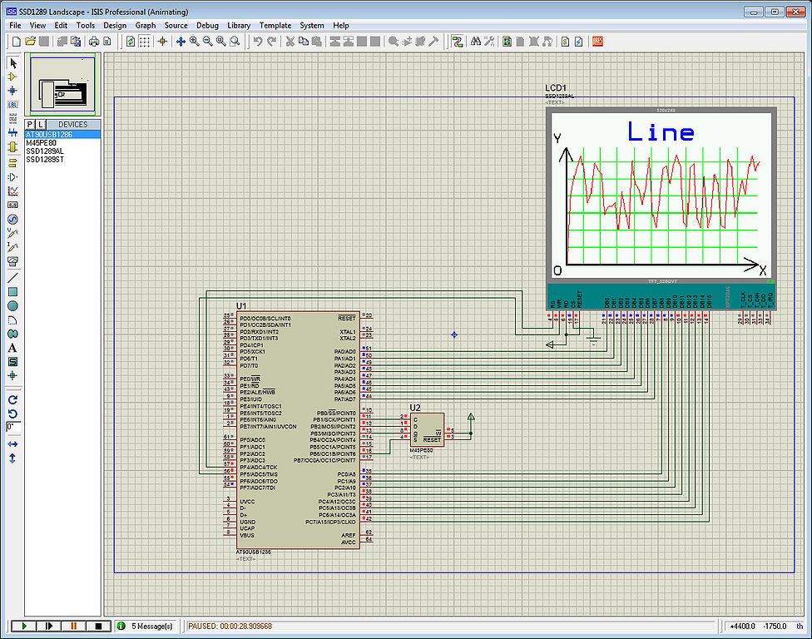Click the overview window thumbnail
Image resolution: width=812 pixels, height=639 pixels.
62,84
